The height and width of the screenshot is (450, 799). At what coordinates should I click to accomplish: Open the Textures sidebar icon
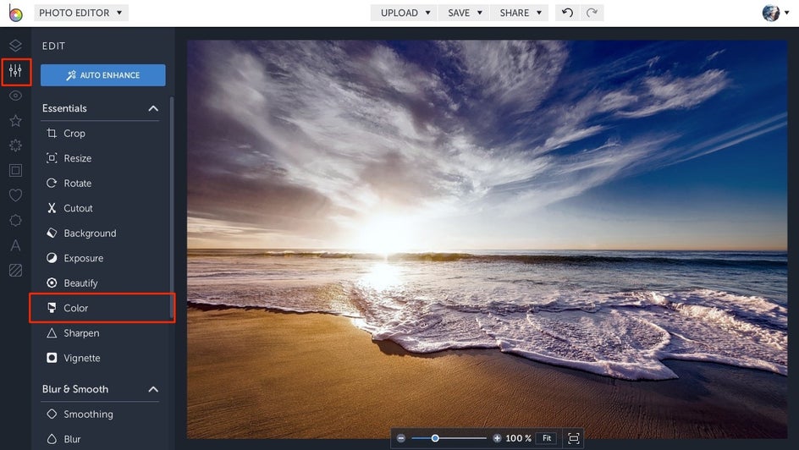[15, 271]
